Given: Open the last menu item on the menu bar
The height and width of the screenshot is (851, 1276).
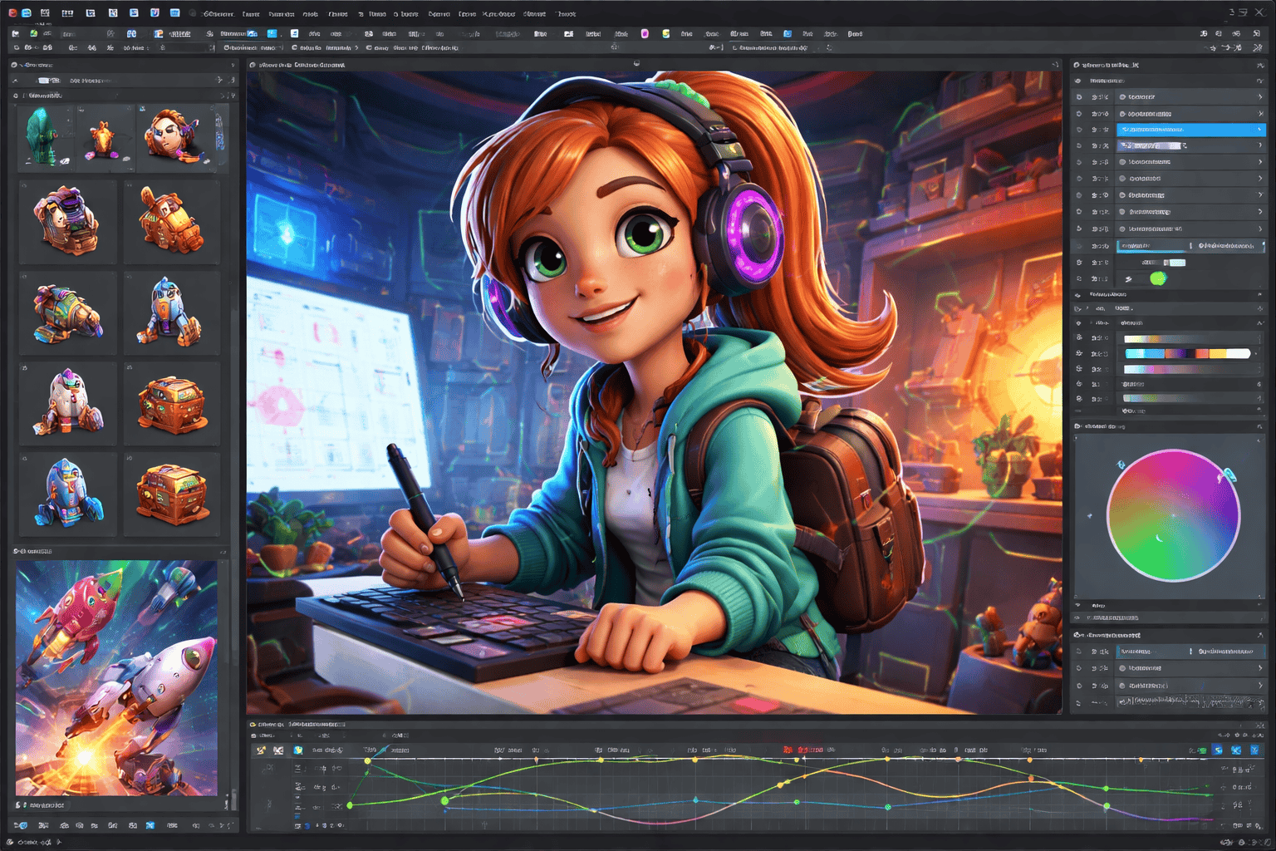Looking at the screenshot, I should click(567, 14).
